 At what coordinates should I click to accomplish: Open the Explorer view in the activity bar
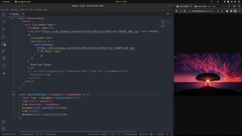pos(4,15)
